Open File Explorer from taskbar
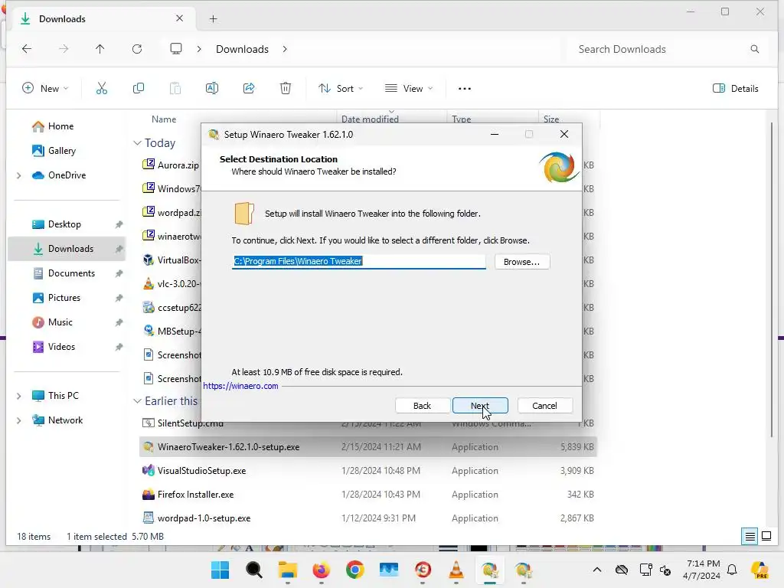 [x=288, y=570]
